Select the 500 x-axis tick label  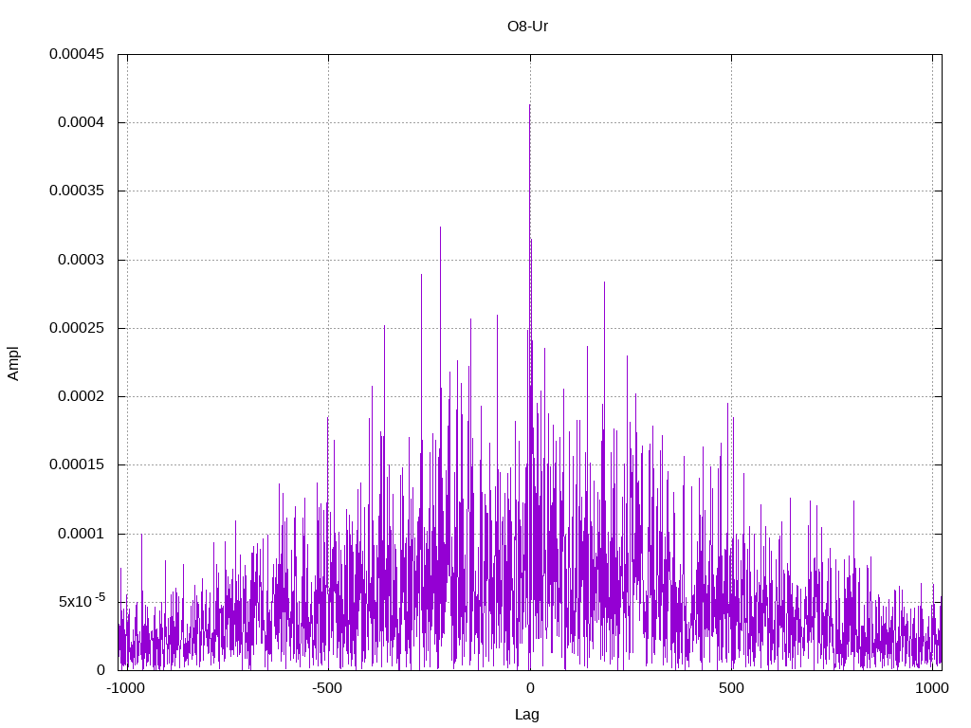[731, 688]
